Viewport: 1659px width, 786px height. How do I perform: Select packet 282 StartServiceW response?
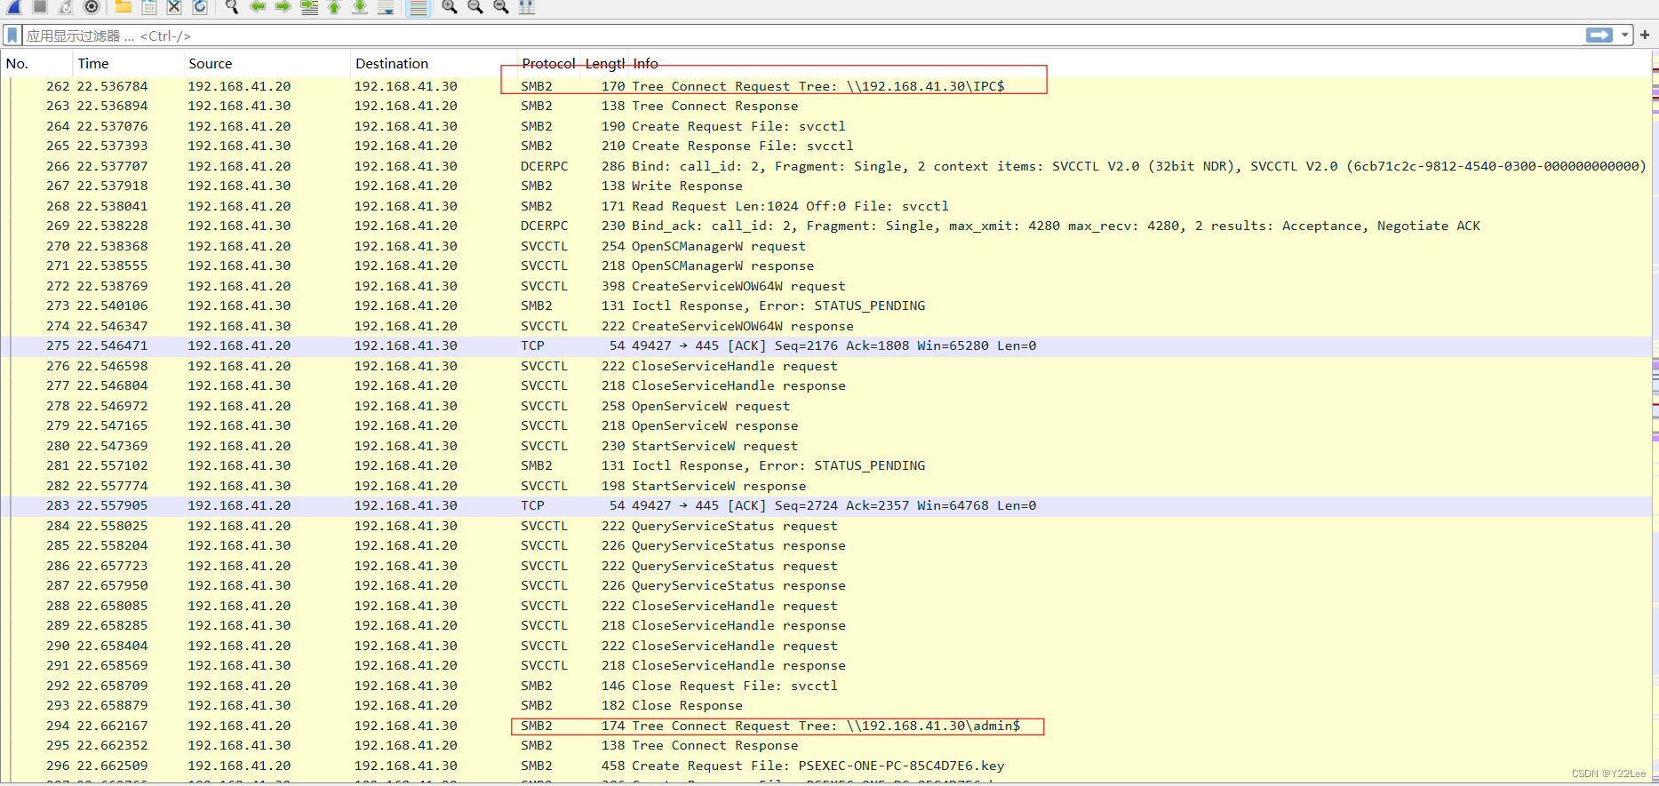pyautogui.click(x=826, y=486)
